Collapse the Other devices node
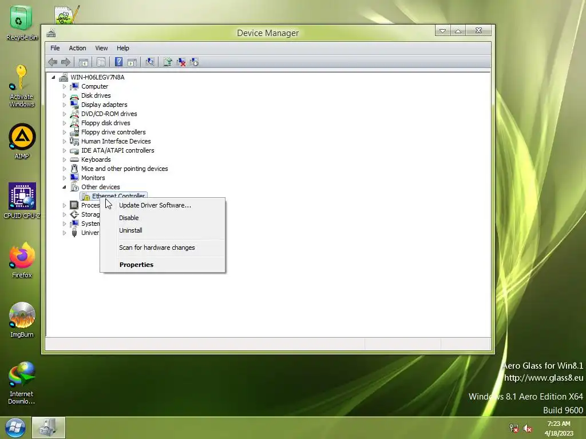The width and height of the screenshot is (586, 439). pos(64,187)
